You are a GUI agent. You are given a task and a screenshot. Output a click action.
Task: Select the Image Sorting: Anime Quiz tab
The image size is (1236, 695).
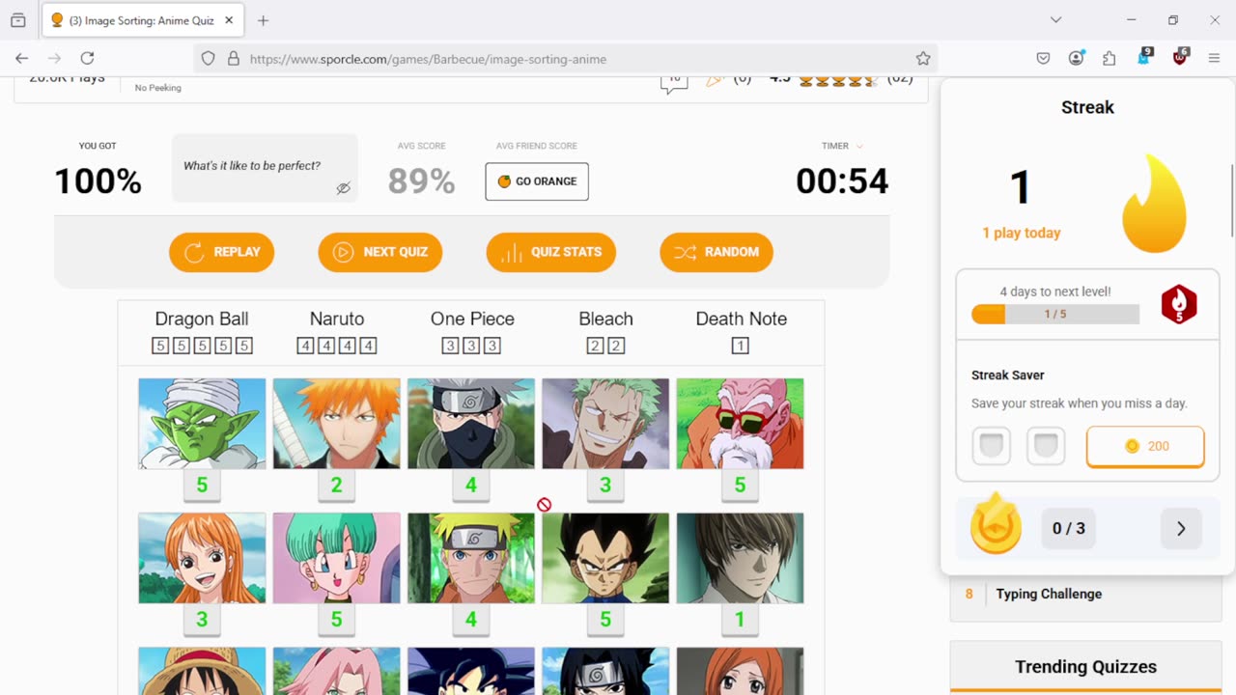(x=143, y=20)
